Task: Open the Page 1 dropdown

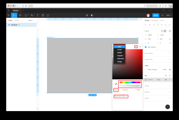Action: [31, 20]
